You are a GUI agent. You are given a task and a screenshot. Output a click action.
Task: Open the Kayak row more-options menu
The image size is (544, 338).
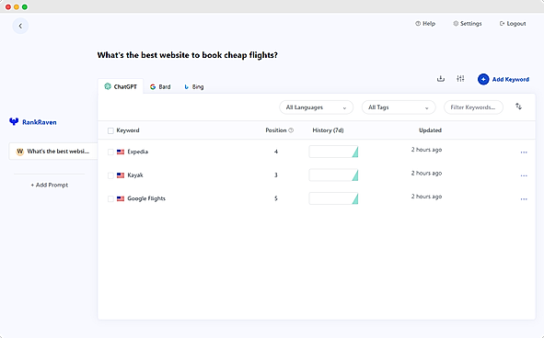click(524, 175)
